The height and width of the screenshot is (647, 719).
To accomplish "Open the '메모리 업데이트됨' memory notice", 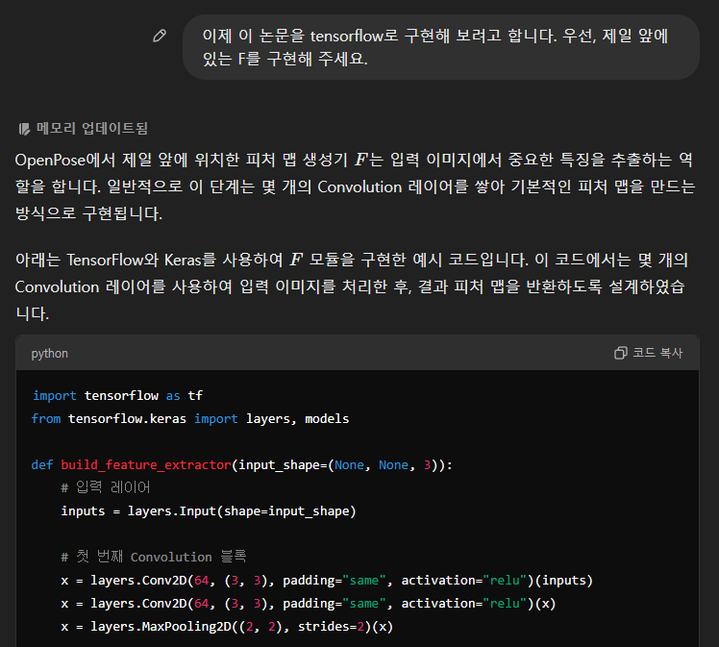I will tap(83, 129).
